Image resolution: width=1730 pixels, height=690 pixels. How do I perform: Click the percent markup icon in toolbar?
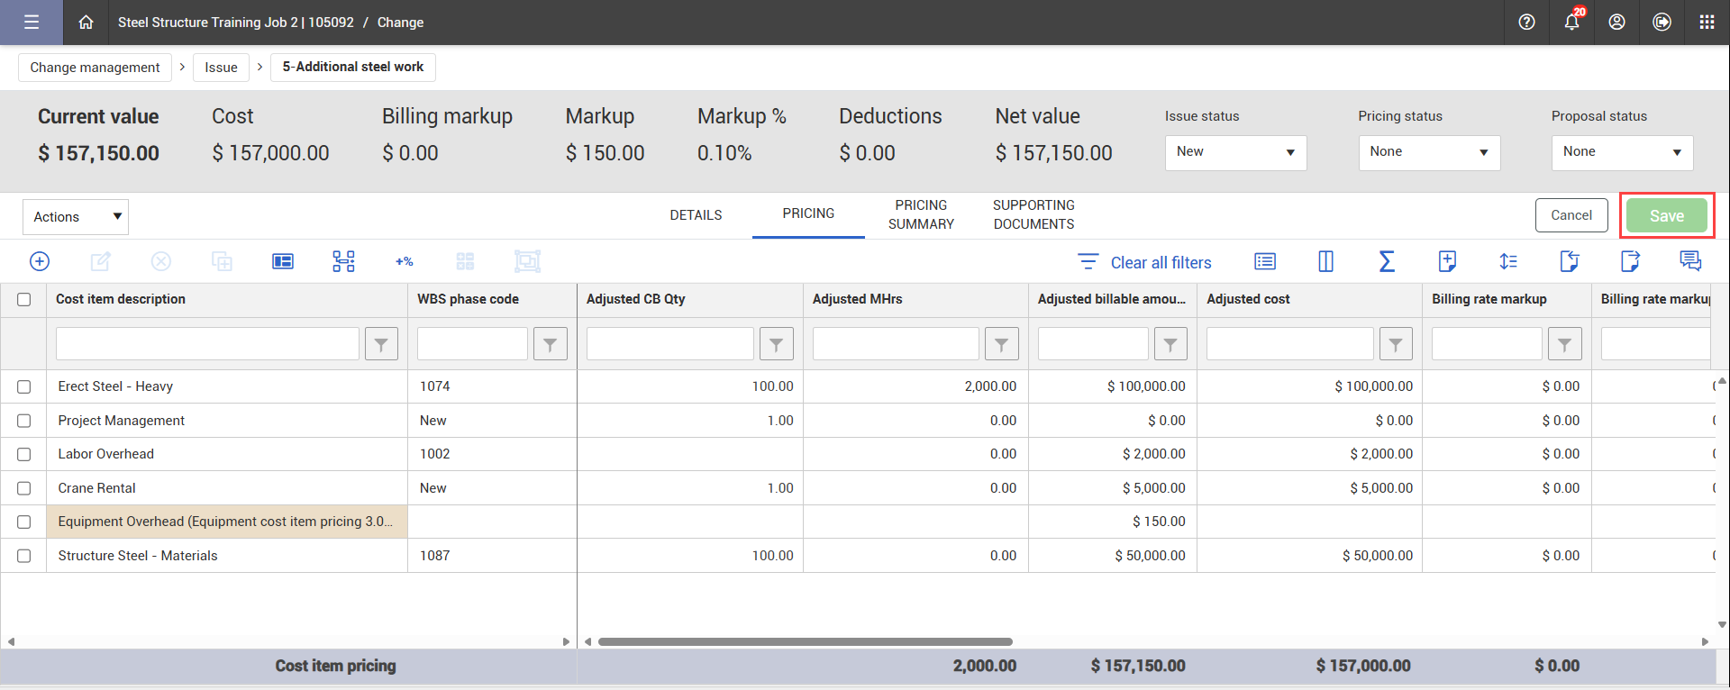point(404,261)
